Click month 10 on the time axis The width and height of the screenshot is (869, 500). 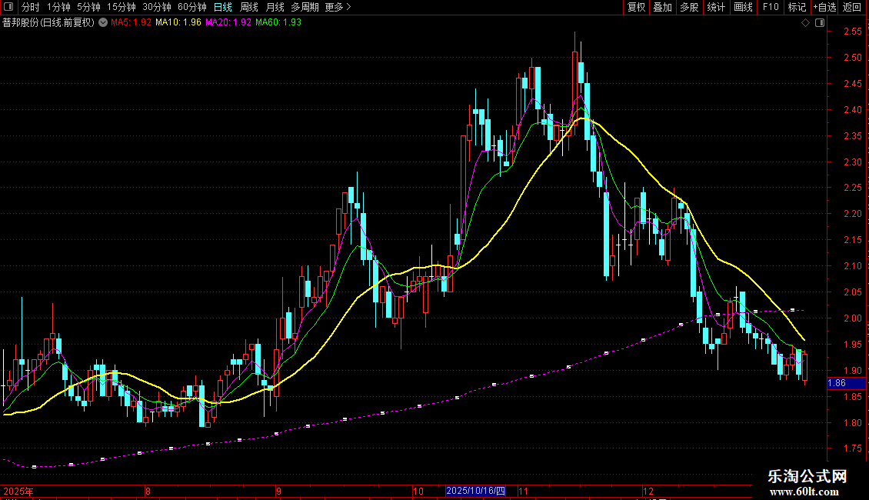point(418,491)
